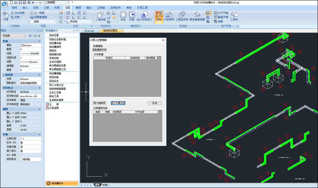The height and width of the screenshot is (188, 318).
Task: Click 定义布局视口 icon
Action: [x=144, y=16]
